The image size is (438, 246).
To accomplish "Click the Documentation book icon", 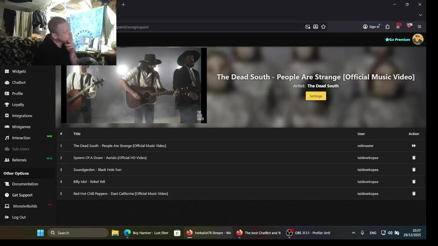I will tap(7, 184).
